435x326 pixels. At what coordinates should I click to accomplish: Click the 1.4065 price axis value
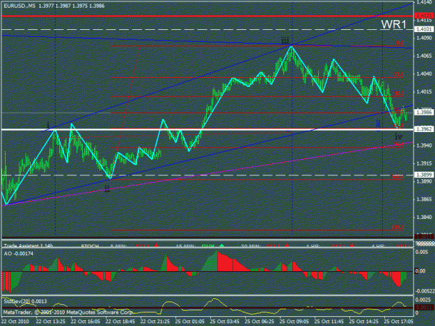tap(424, 56)
